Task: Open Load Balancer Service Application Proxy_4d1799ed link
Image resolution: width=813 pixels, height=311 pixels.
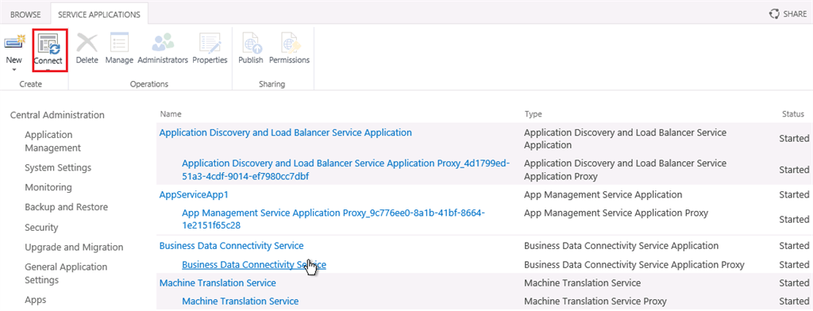Action: click(346, 170)
